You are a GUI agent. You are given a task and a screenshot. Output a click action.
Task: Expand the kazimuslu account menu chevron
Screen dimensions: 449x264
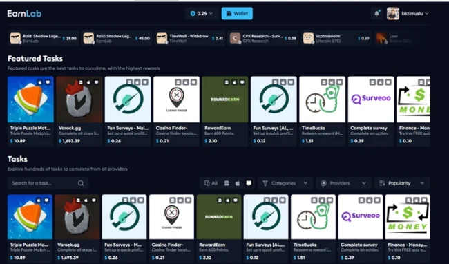(427, 13)
